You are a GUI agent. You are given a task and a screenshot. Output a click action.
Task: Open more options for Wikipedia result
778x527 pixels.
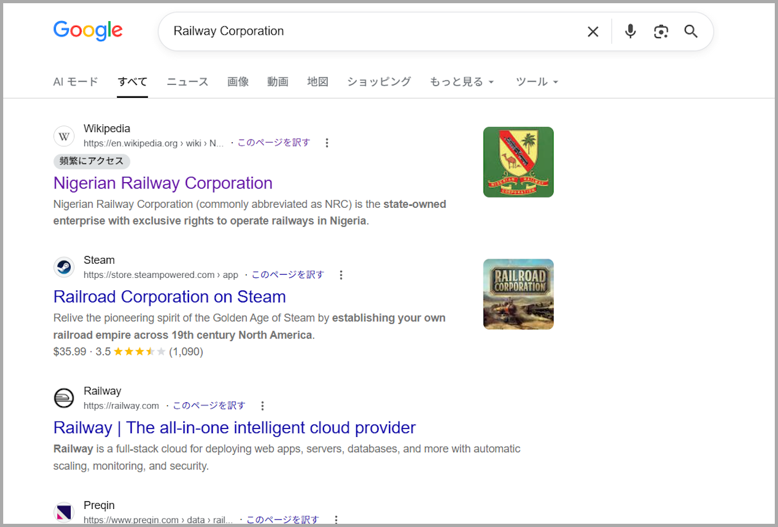327,143
